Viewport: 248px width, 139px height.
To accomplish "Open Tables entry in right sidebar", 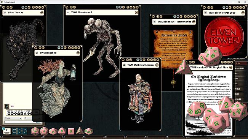I will 240,94.
